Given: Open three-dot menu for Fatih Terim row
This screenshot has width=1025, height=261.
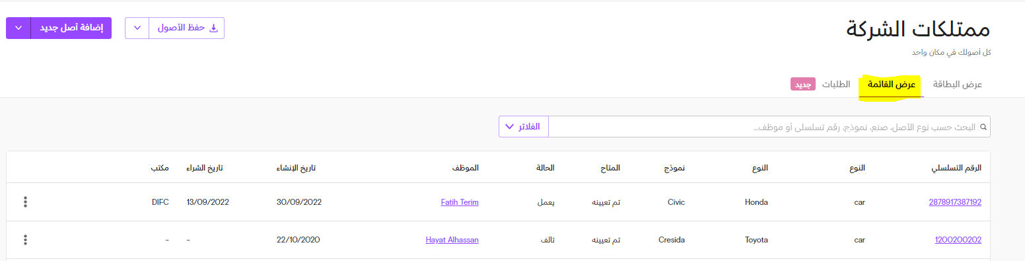Looking at the screenshot, I should [x=25, y=202].
